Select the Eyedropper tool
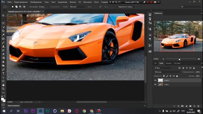 [3, 35]
